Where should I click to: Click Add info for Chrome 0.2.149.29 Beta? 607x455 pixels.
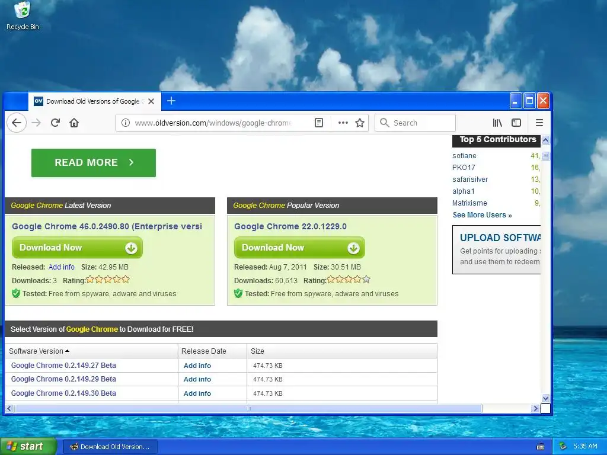pyautogui.click(x=197, y=379)
